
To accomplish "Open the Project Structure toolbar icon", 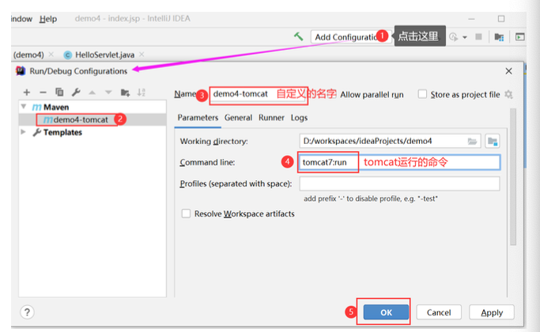I will click(499, 37).
